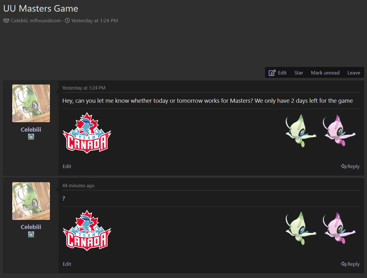Image resolution: width=367 pixels, height=278 pixels.
Task: Click pink Celebi sprite in second signature
Action: click(339, 228)
